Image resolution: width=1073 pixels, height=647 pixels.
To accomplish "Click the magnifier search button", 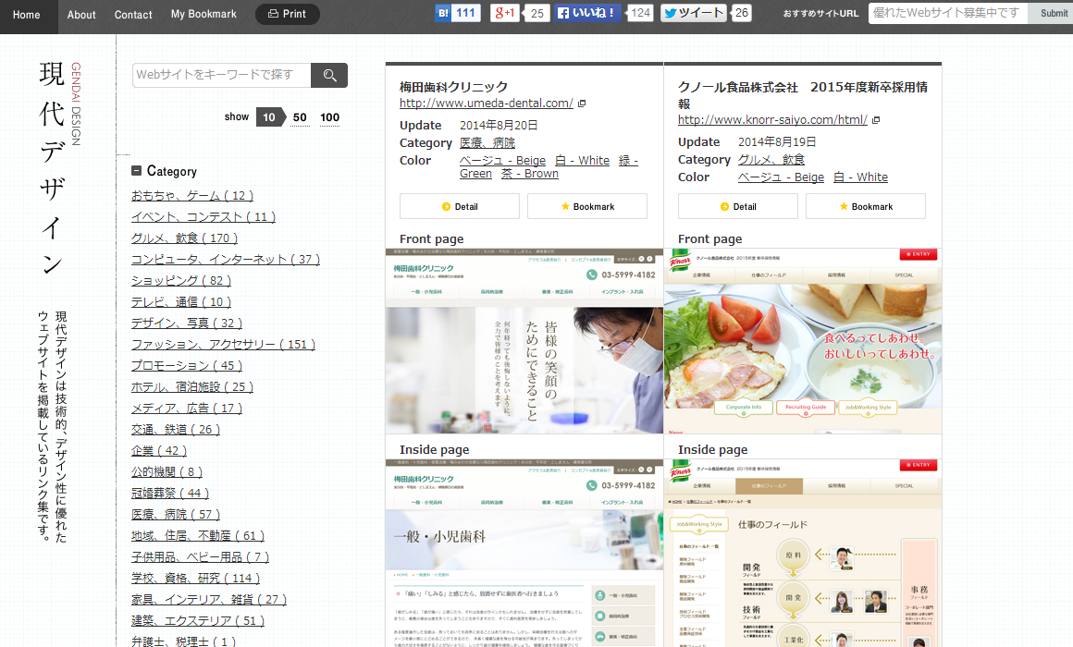I will (x=329, y=75).
